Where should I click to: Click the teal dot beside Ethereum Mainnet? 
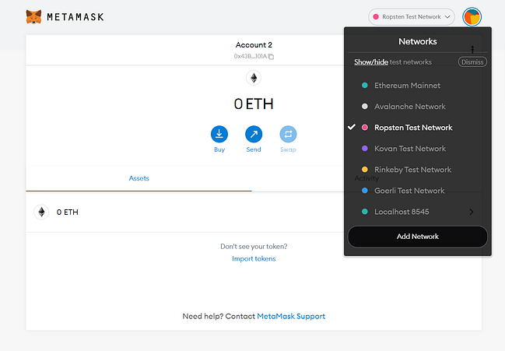tap(365, 86)
